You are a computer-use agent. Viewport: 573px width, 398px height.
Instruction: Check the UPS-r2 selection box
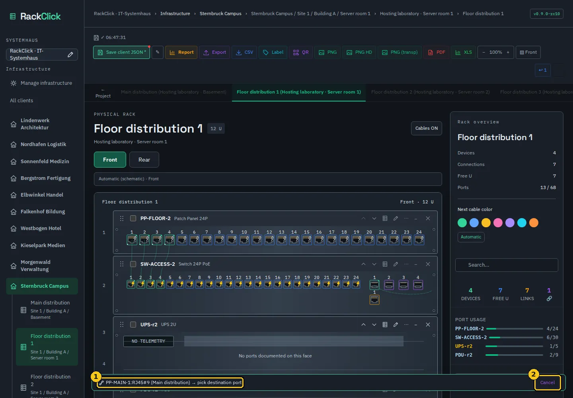[133, 324]
